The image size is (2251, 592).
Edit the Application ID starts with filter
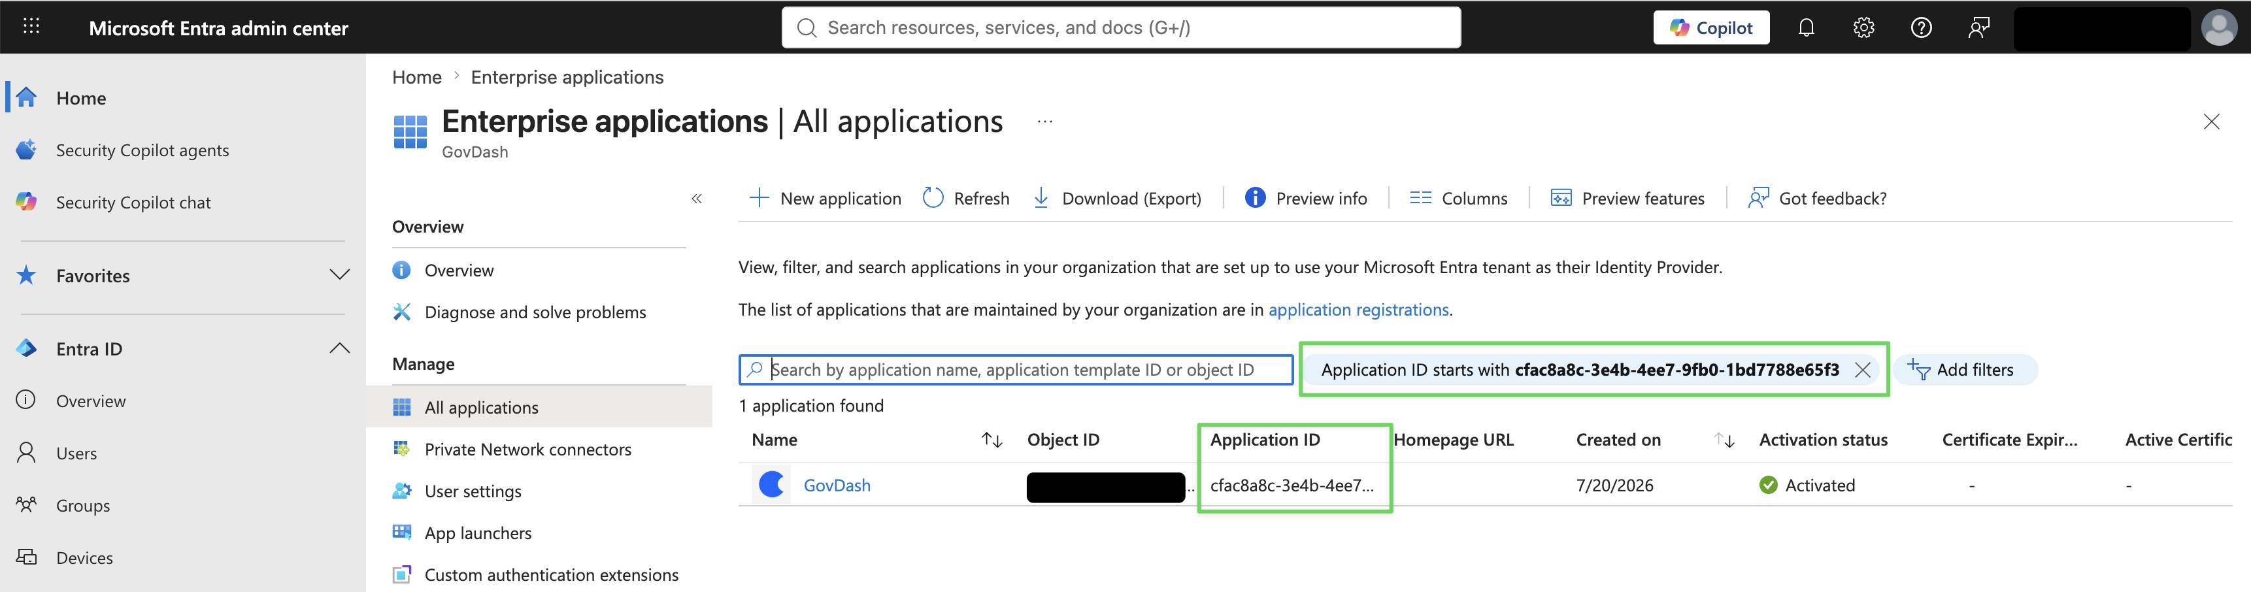pos(1579,370)
